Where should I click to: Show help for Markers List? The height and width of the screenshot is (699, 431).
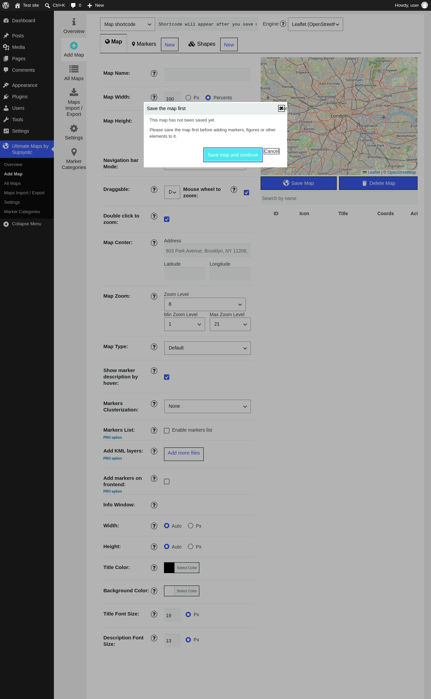click(x=154, y=430)
